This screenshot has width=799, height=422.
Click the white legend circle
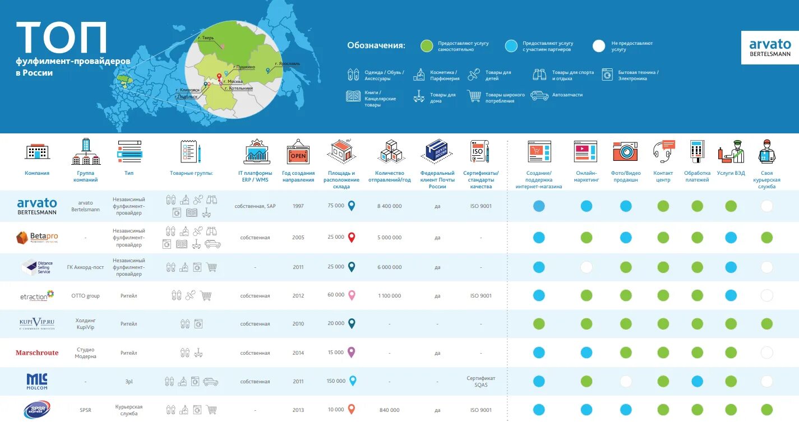point(599,46)
